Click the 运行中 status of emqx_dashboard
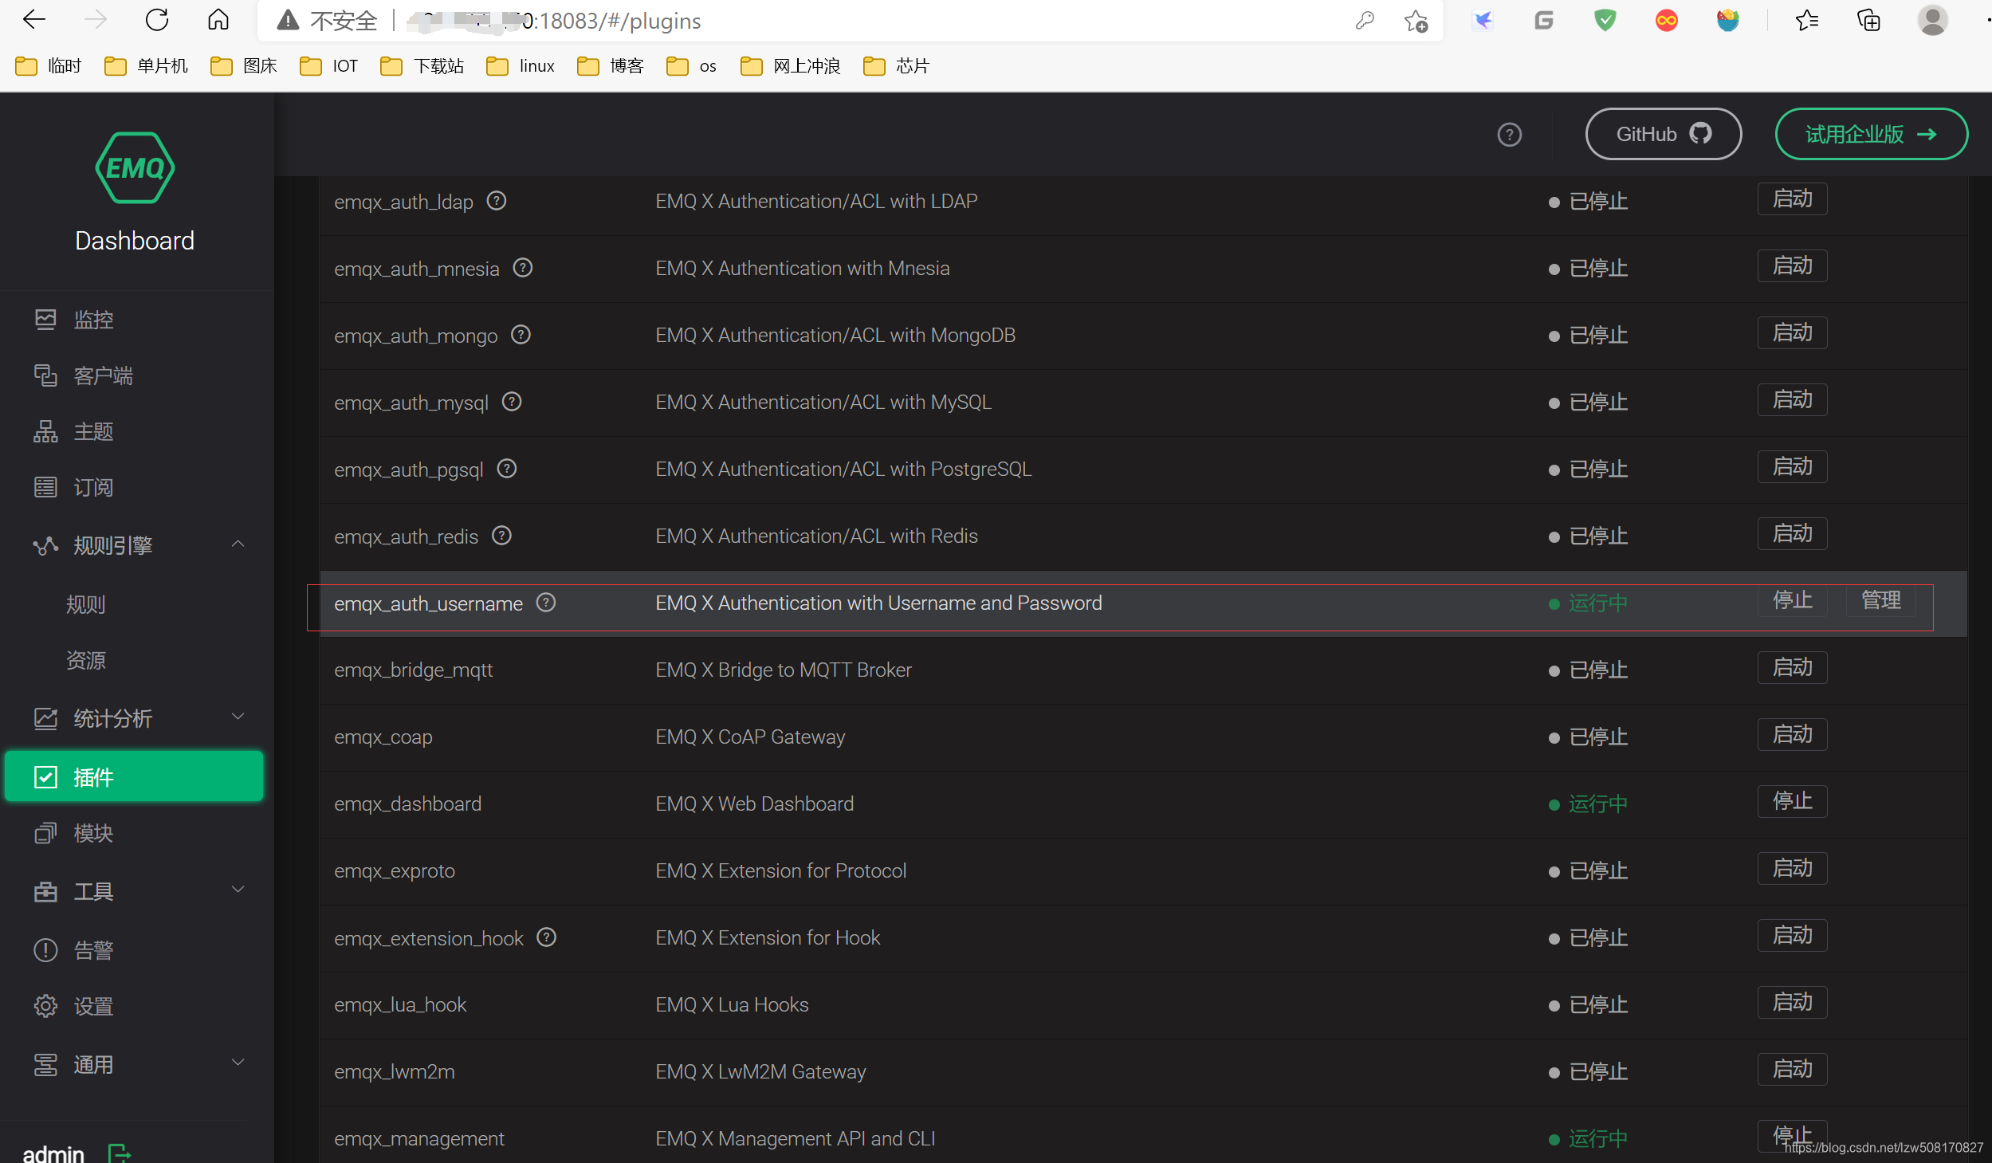 point(1588,803)
